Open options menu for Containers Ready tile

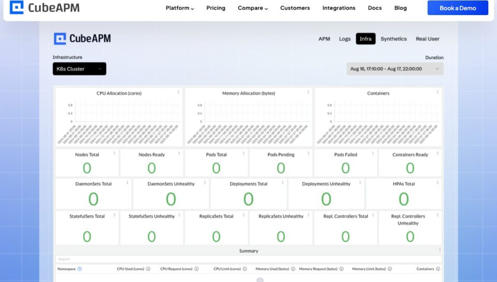point(438,153)
